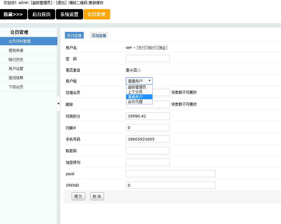Select the 会员管理 navigation item

click(x=96, y=14)
